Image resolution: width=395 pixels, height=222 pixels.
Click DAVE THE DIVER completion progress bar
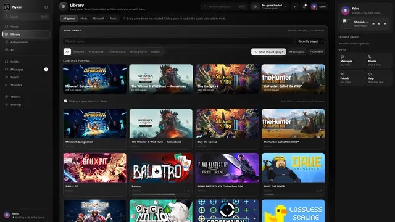pyautogui.click(x=293, y=194)
